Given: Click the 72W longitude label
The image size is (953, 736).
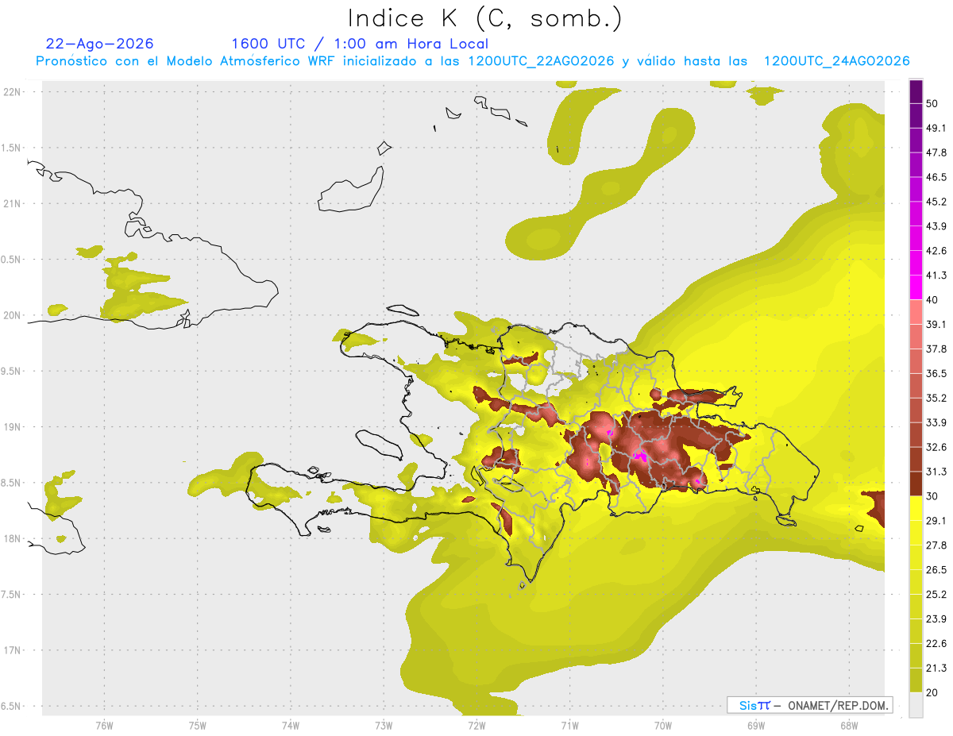Looking at the screenshot, I should [x=476, y=725].
